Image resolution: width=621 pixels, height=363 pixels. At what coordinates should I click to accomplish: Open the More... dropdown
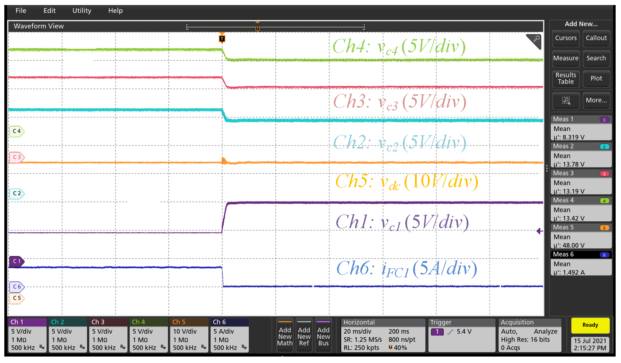(596, 100)
